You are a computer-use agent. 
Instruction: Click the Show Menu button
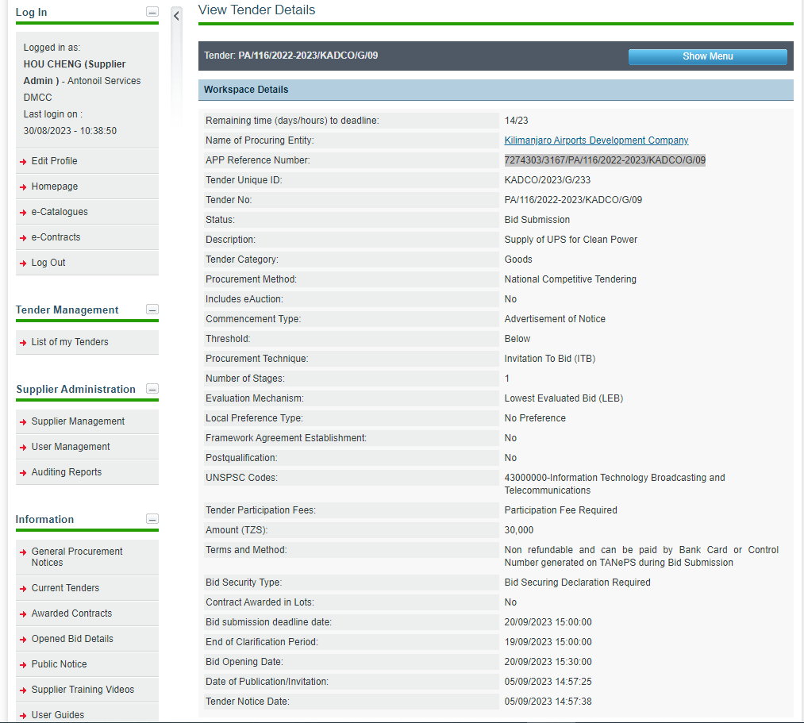tap(708, 56)
